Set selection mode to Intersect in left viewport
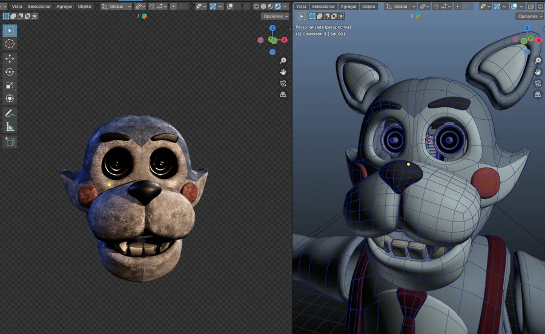This screenshot has width=545, height=334. pyautogui.click(x=35, y=16)
